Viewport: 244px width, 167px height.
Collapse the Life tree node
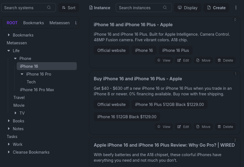[x=9, y=50]
